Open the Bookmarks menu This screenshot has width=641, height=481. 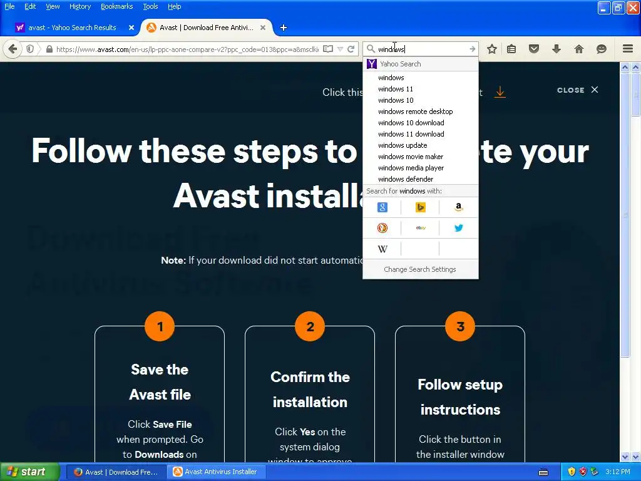(117, 6)
